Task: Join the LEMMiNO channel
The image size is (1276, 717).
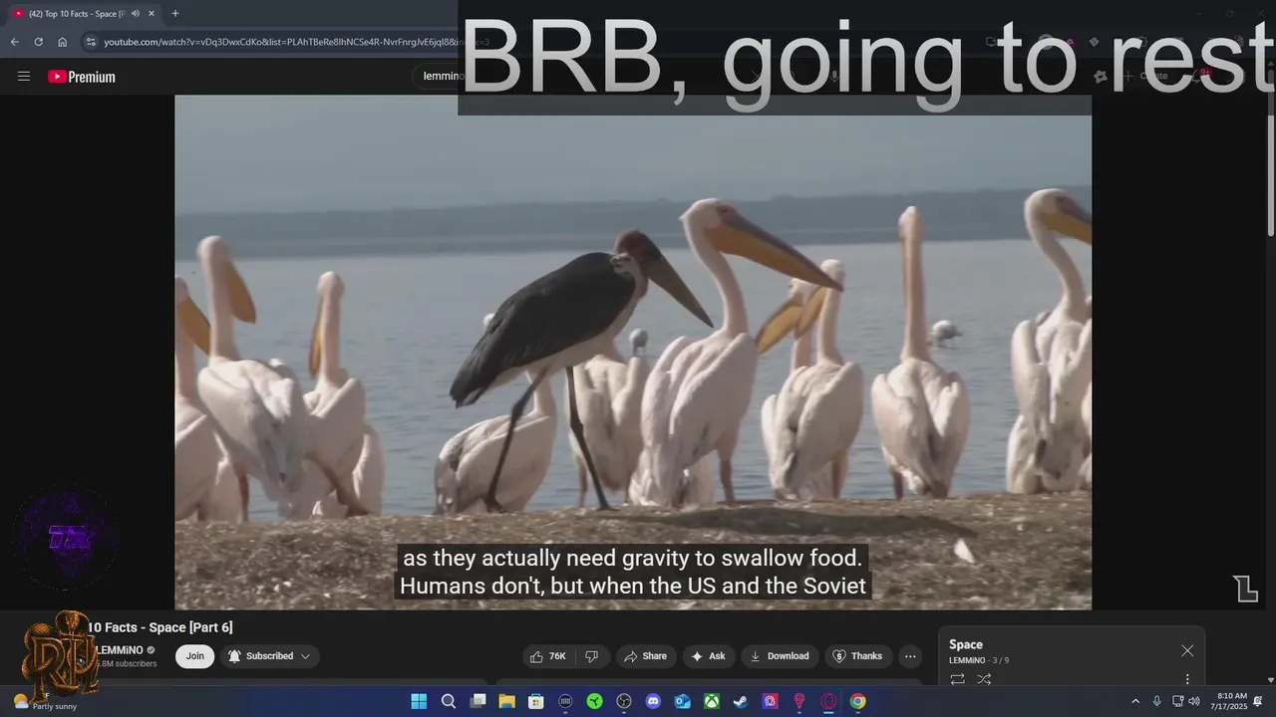Action: coord(194,656)
